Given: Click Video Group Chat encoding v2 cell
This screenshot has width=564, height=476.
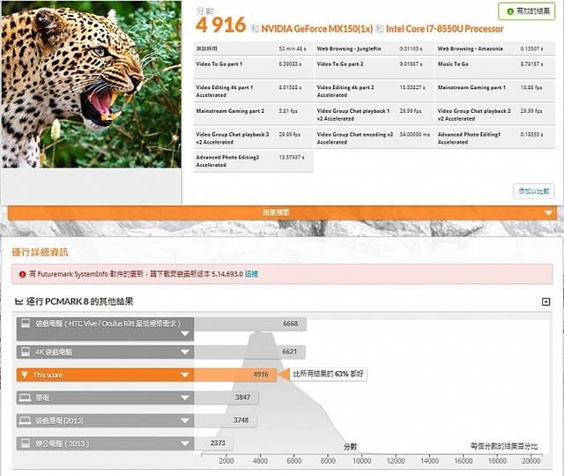Looking at the screenshot, I should click(x=374, y=138).
